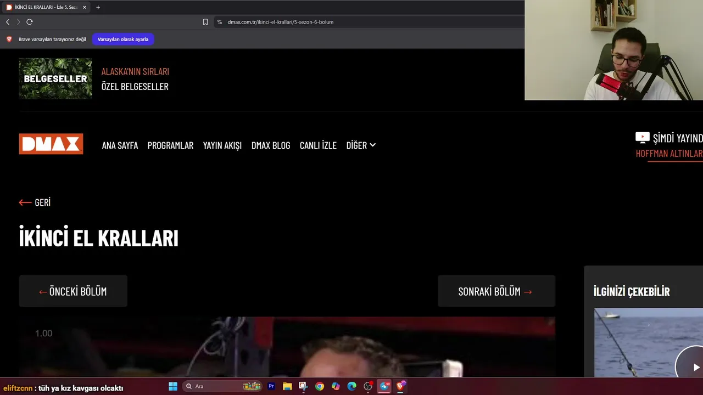Open YAYIN AKIŞI menu item

click(222, 145)
